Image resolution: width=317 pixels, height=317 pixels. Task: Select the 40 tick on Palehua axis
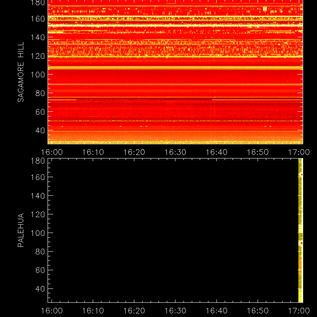coord(40,289)
